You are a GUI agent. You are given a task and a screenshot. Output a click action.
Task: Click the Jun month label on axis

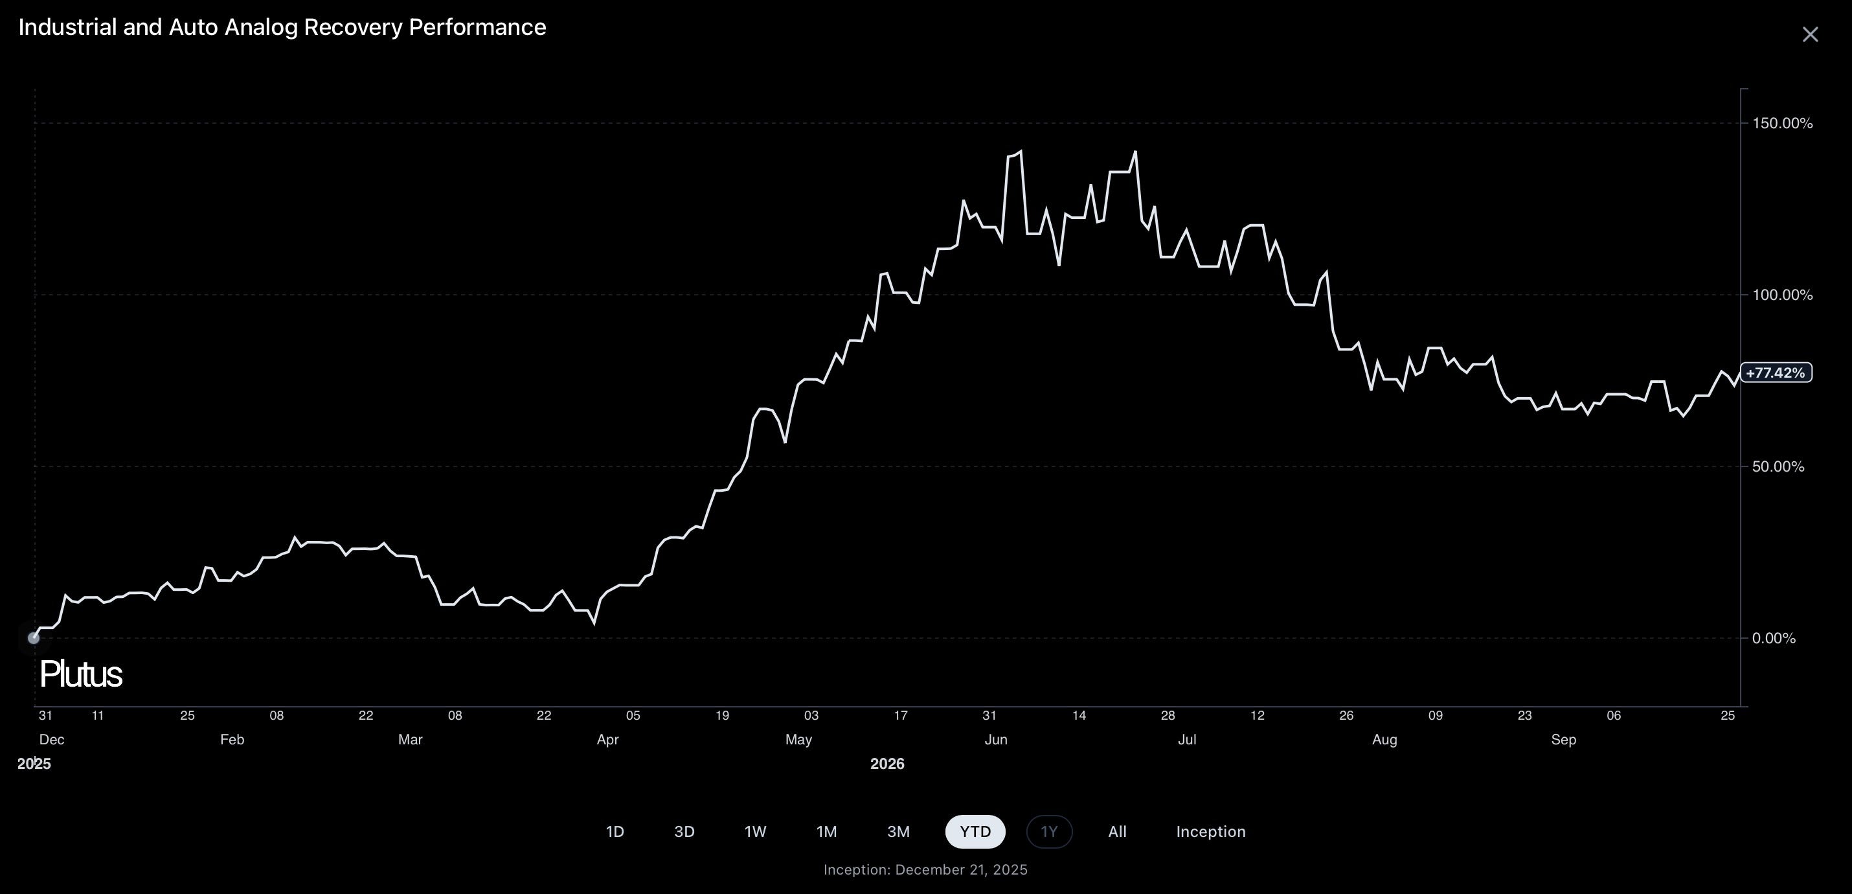click(996, 739)
